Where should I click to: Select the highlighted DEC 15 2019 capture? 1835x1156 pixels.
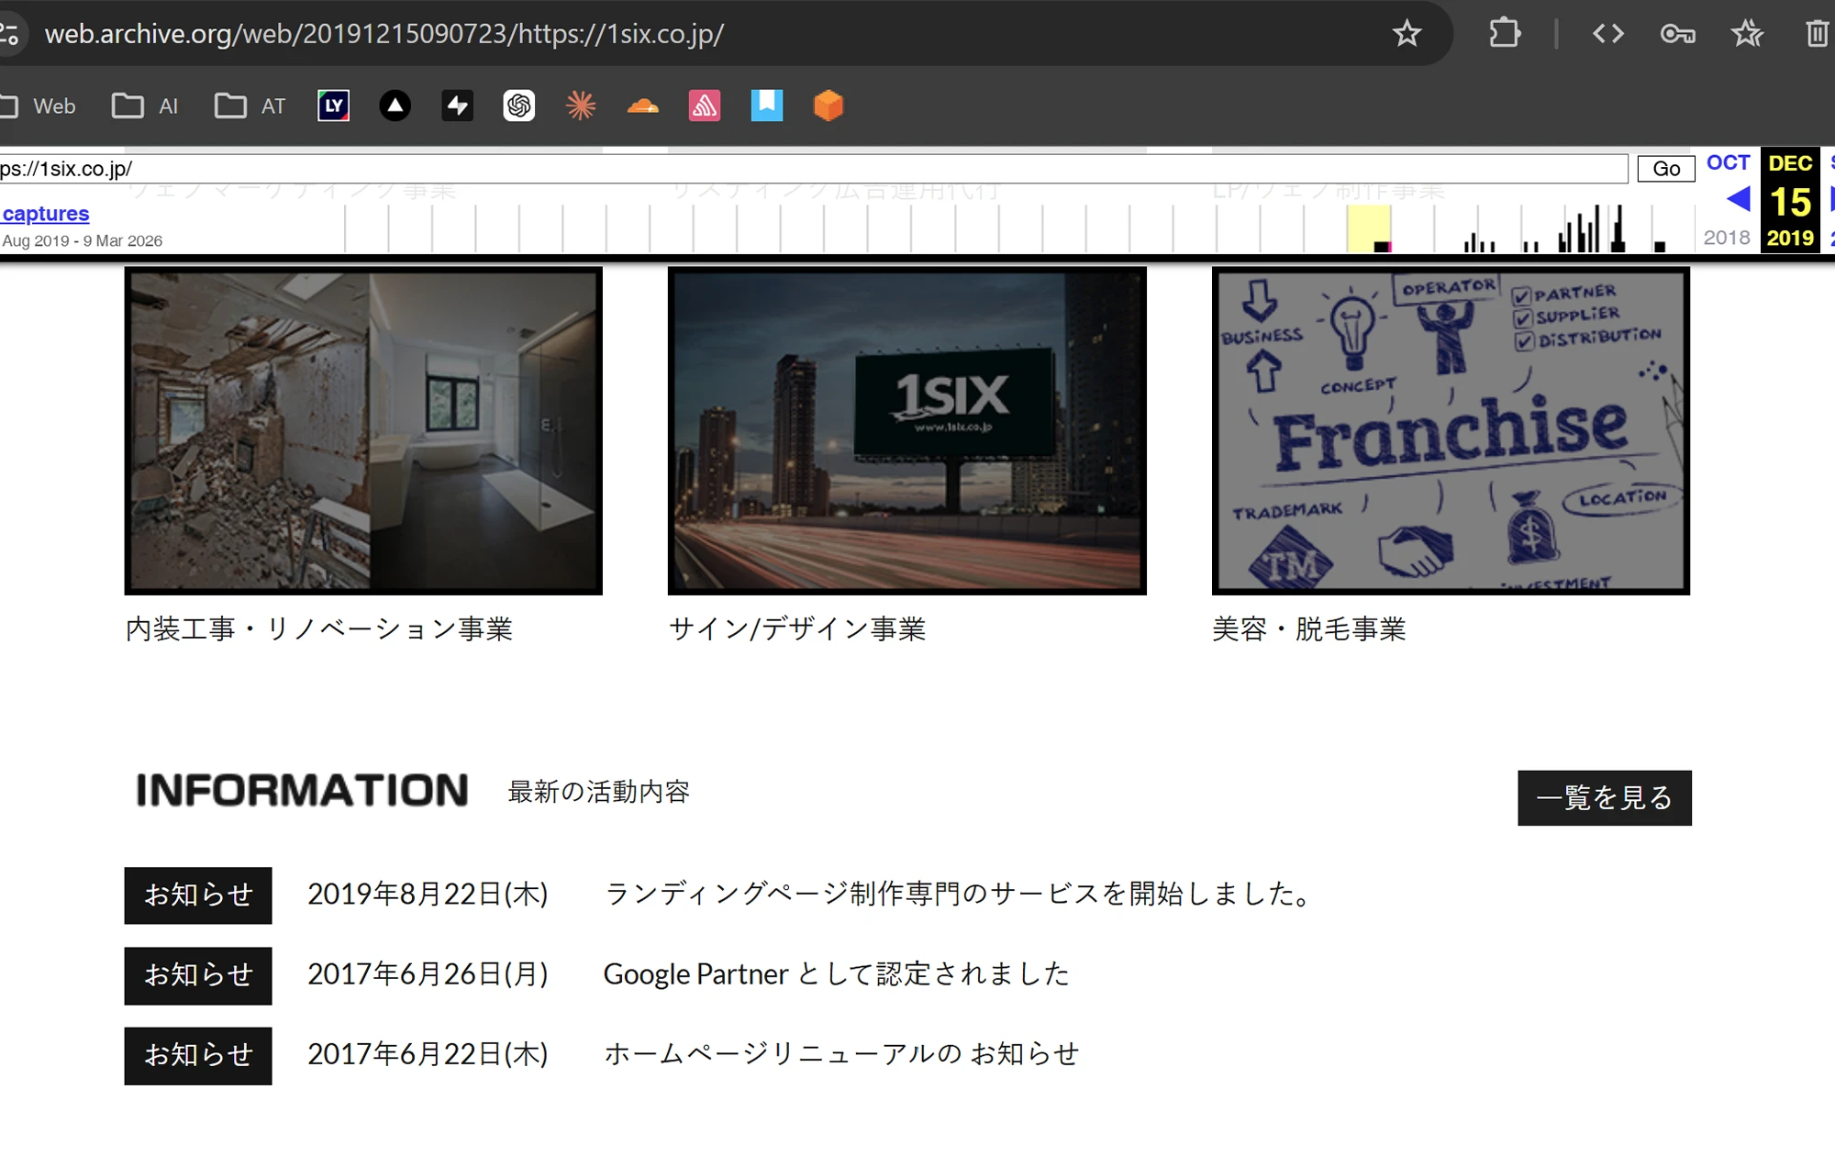pyautogui.click(x=1790, y=200)
